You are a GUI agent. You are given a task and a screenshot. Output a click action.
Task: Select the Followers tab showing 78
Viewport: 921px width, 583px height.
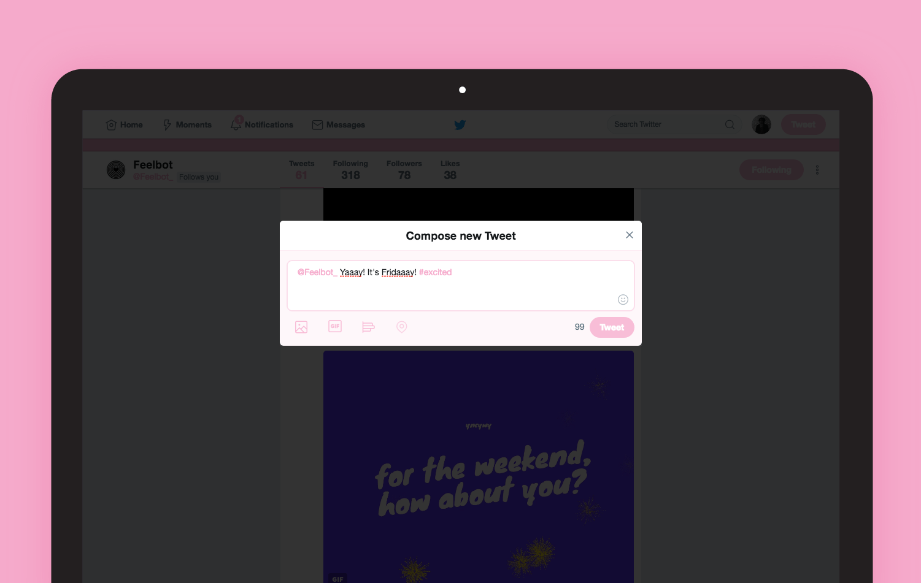pos(404,170)
